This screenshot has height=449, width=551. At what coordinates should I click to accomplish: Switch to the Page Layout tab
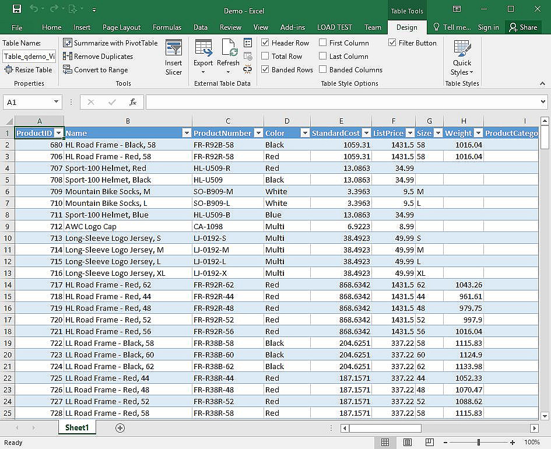[121, 27]
